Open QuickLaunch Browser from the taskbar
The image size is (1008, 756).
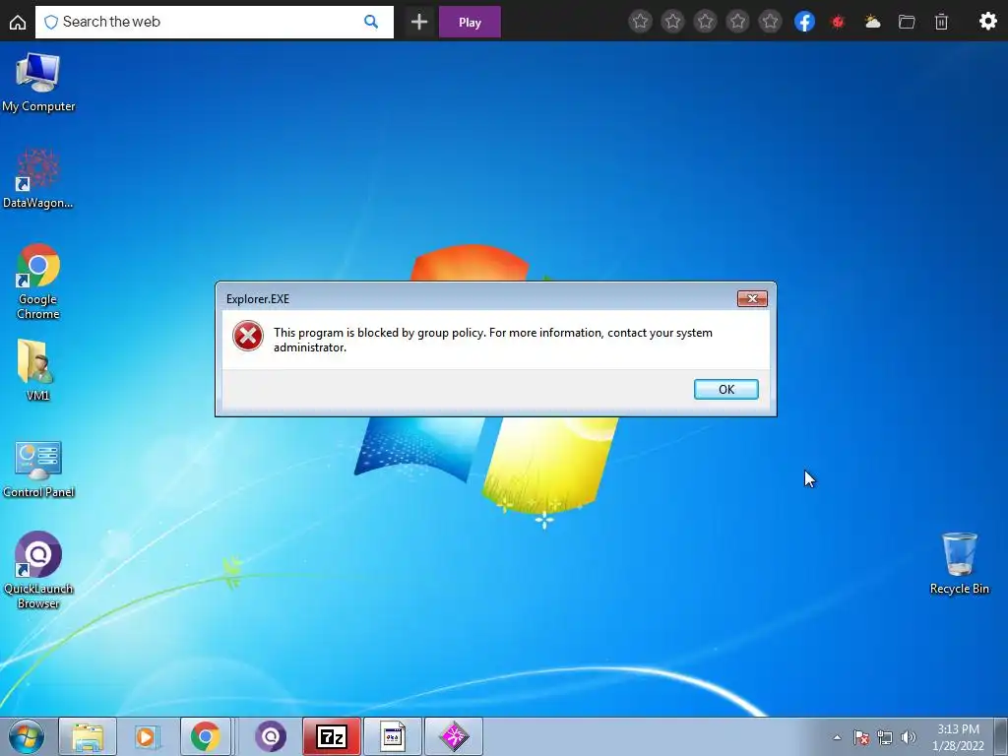(x=271, y=736)
